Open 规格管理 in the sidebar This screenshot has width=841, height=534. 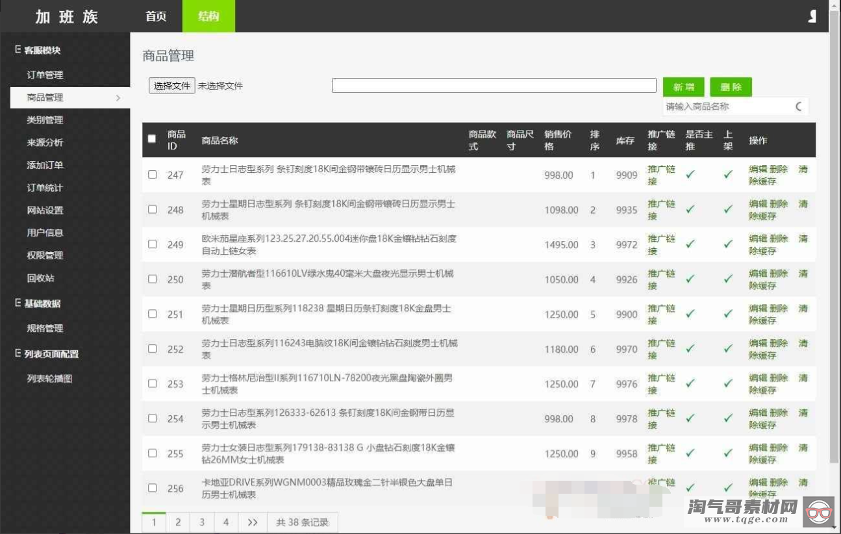[45, 329]
